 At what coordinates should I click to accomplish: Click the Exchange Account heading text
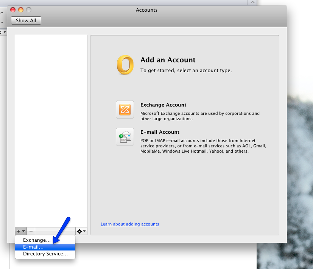163,105
